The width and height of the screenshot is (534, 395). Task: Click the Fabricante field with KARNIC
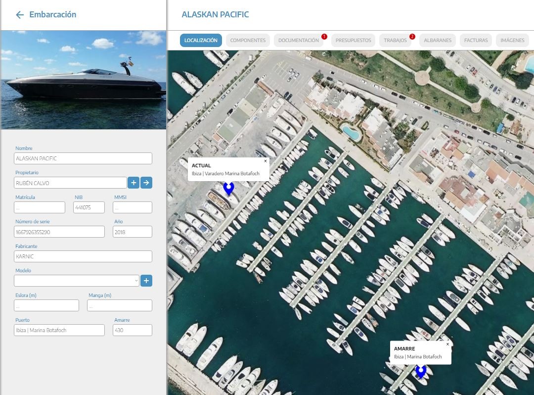pyautogui.click(x=83, y=256)
